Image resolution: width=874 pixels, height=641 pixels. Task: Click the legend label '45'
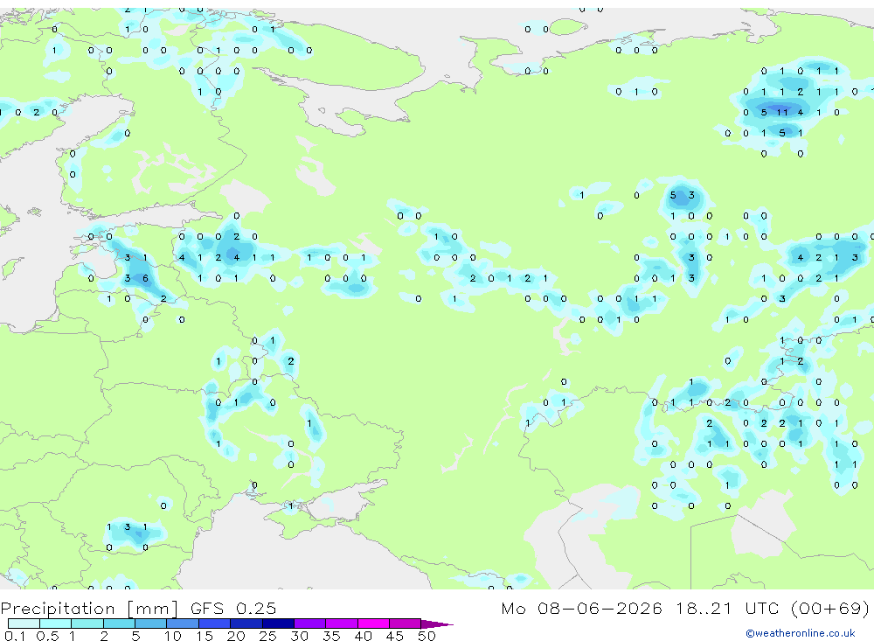pyautogui.click(x=395, y=636)
